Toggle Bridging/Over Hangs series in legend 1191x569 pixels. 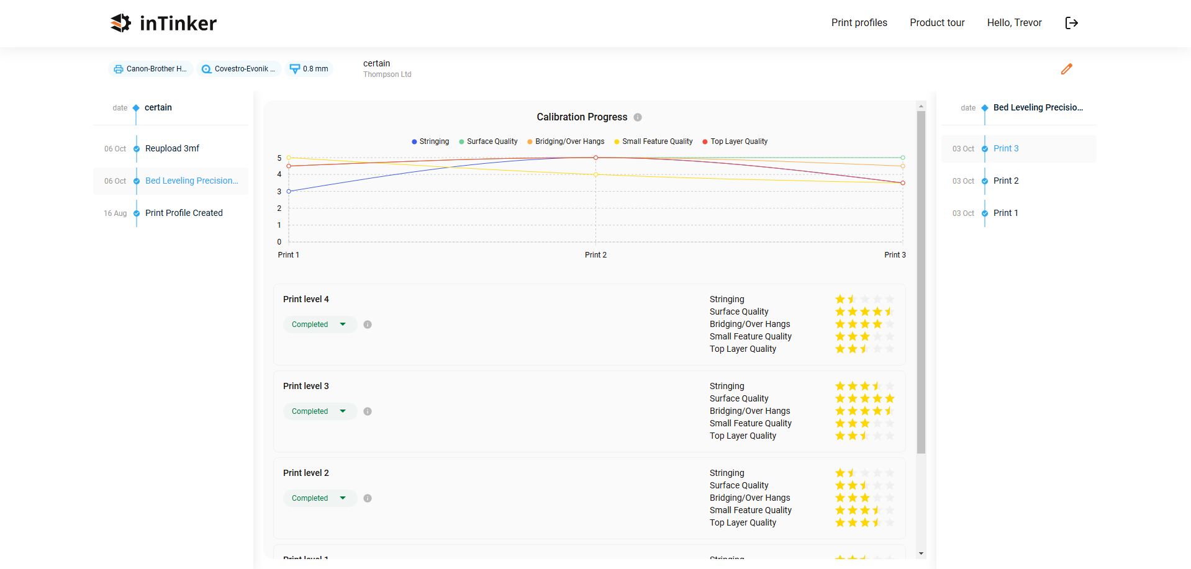tap(566, 141)
